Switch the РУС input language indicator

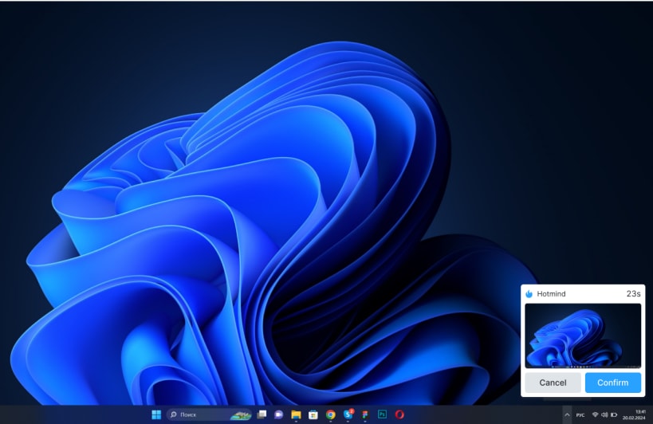click(x=580, y=415)
